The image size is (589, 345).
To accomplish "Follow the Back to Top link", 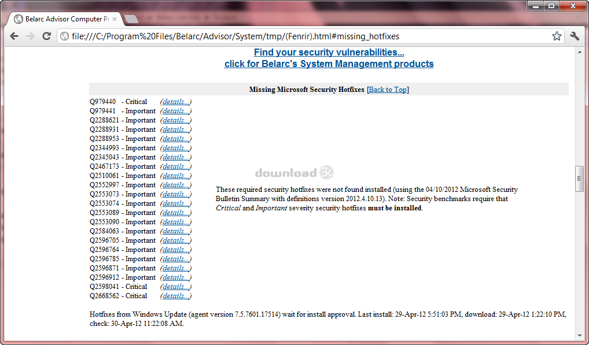I will 388,89.
